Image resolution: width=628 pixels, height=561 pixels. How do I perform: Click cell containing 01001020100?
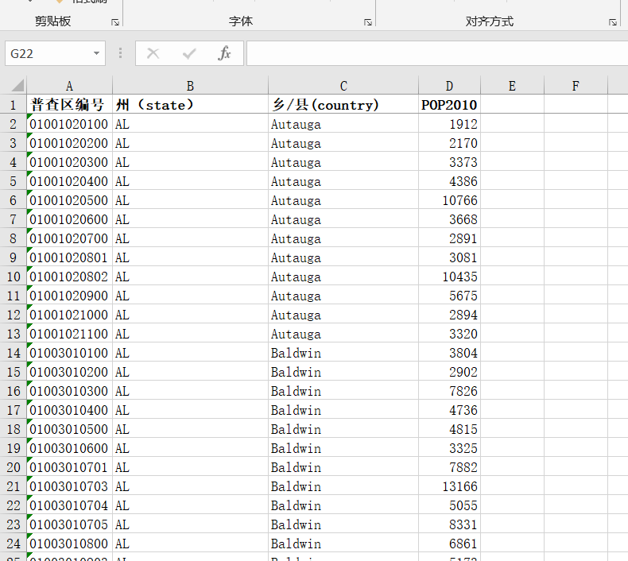click(69, 124)
